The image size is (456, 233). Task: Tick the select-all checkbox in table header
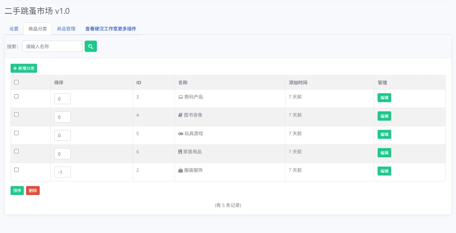coord(16,82)
